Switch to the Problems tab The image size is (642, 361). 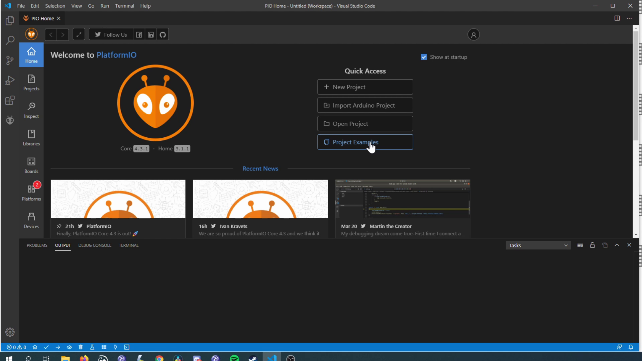(x=36, y=246)
